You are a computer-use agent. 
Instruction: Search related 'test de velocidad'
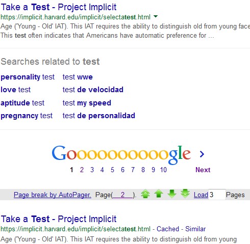tap(93, 90)
